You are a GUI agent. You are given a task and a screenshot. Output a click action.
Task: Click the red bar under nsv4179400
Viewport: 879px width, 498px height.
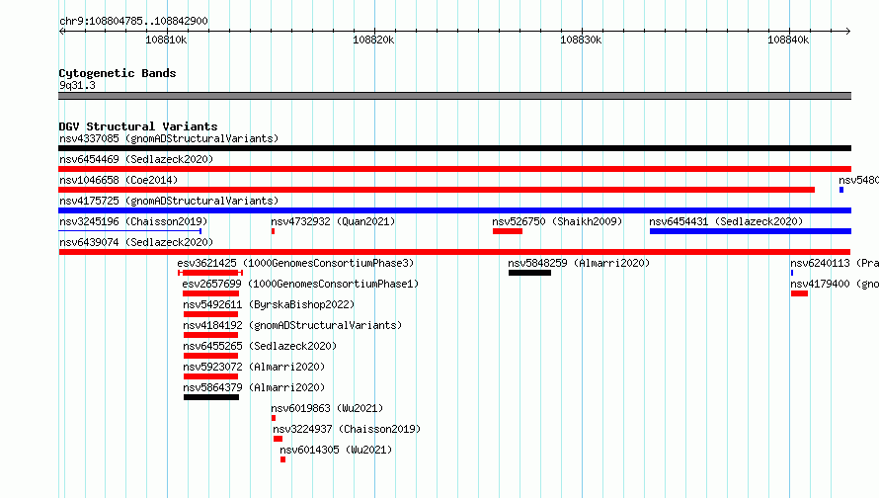pos(799,293)
